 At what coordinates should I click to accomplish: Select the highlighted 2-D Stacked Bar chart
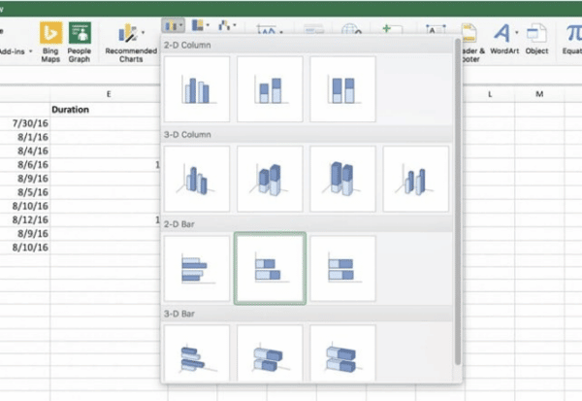[x=270, y=268]
